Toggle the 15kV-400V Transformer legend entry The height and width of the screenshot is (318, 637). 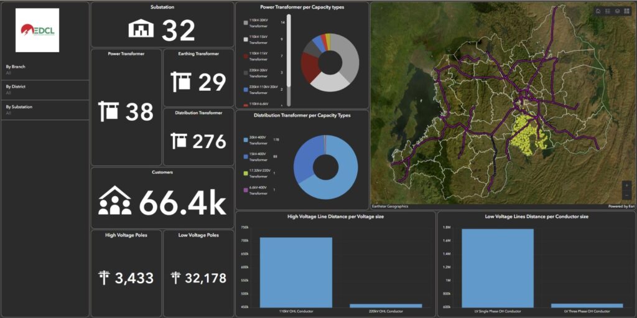[261, 157]
